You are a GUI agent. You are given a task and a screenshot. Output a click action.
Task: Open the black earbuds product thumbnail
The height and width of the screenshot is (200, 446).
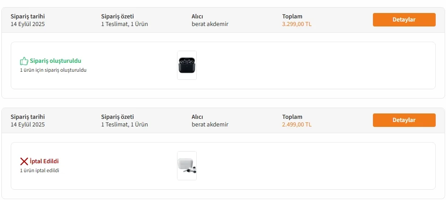(x=186, y=65)
